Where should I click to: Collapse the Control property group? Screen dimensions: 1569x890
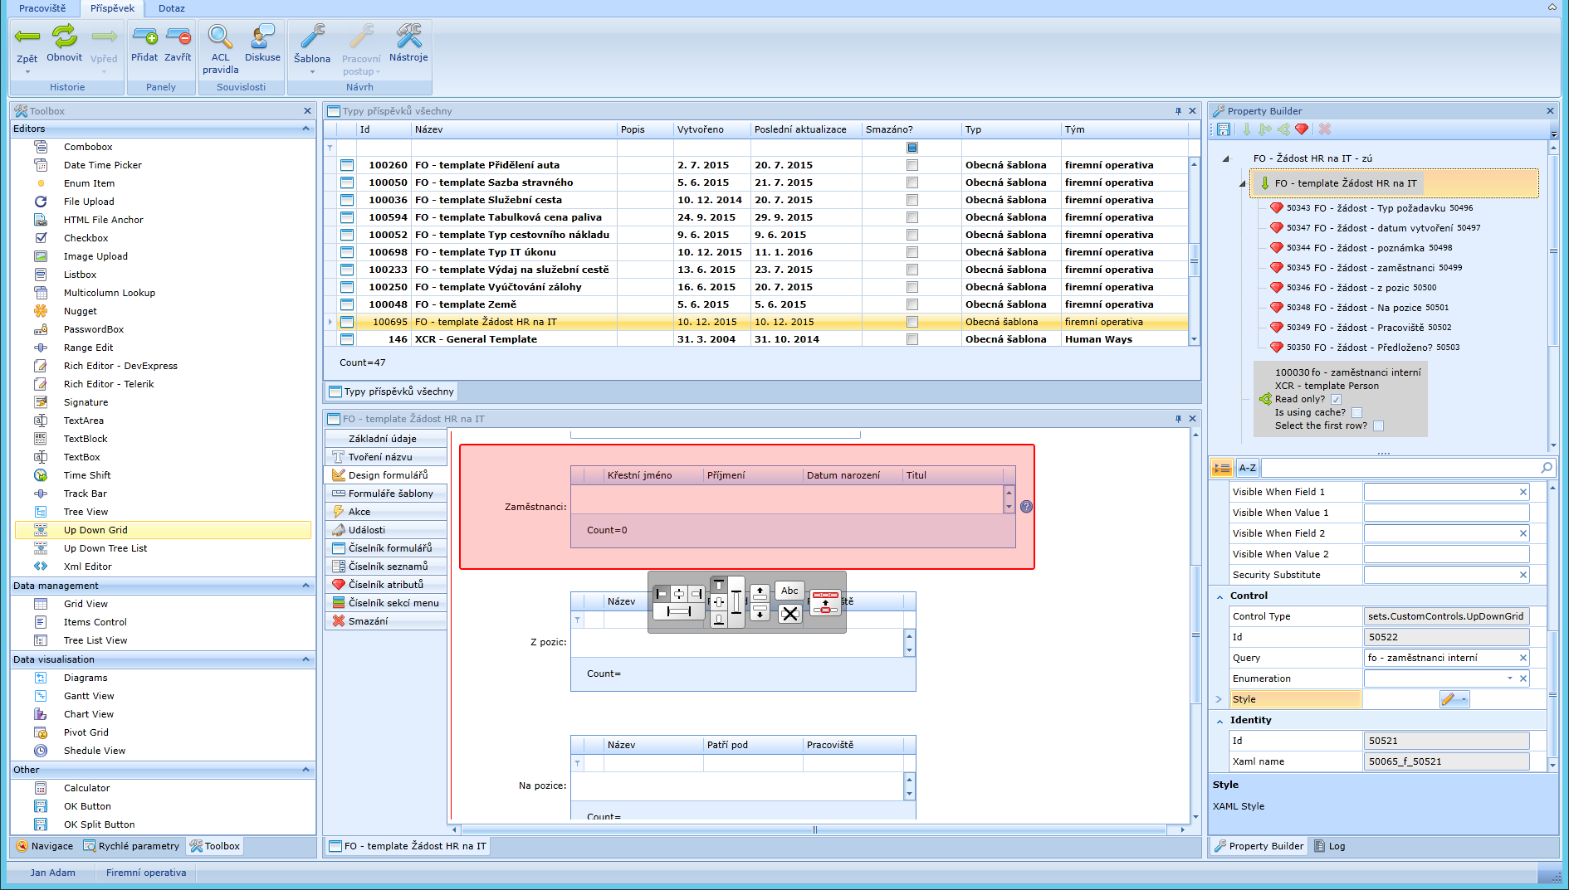pyautogui.click(x=1220, y=596)
